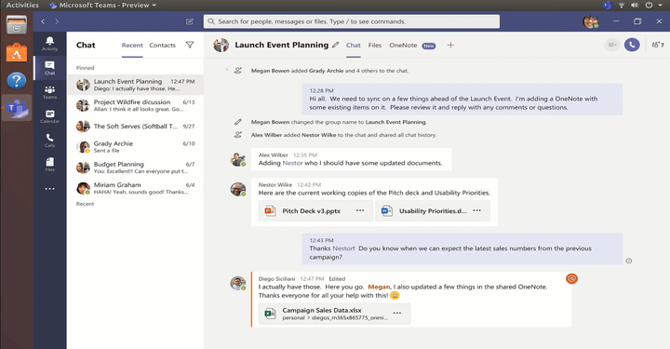Viewport: 670px width, 349px height.
Task: Open the Grady Archie chat
Action: (136, 146)
